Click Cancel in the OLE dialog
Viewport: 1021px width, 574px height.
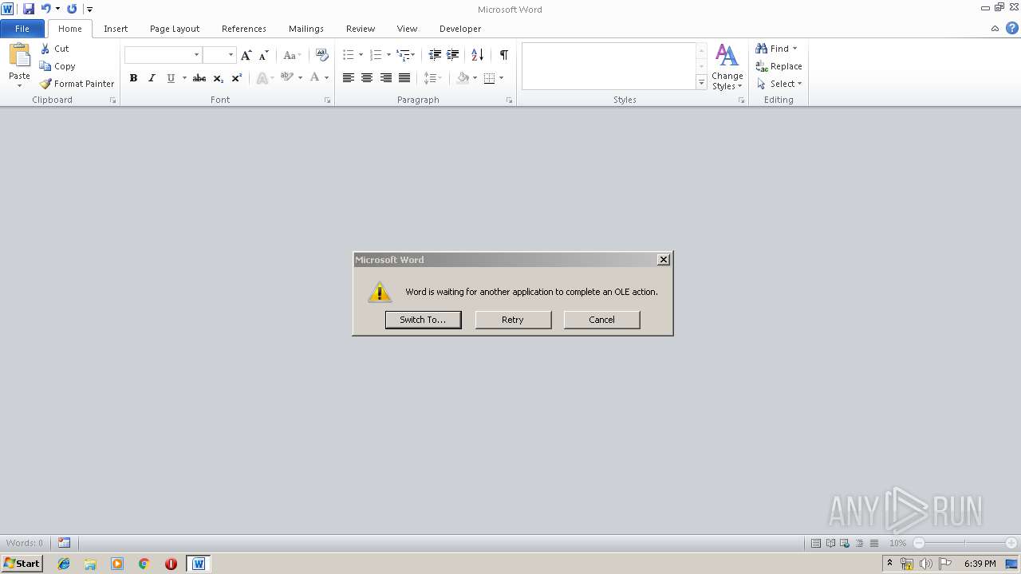point(601,320)
